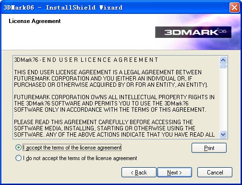
Task: Proceed by clicking Next
Action: tap(174, 173)
